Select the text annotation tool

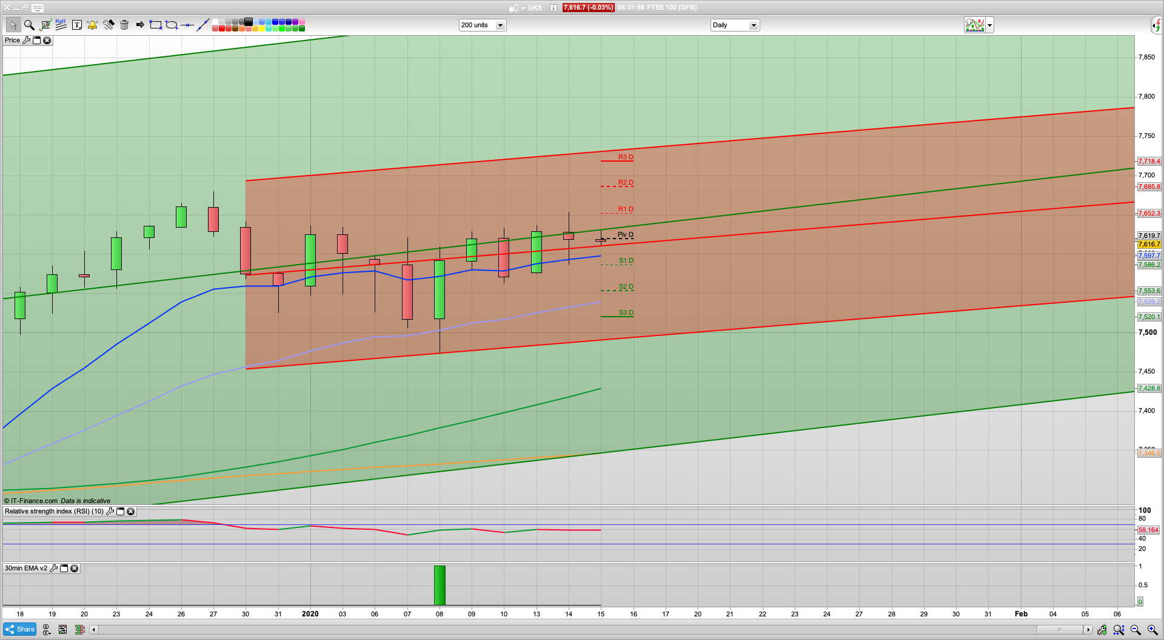(x=77, y=25)
